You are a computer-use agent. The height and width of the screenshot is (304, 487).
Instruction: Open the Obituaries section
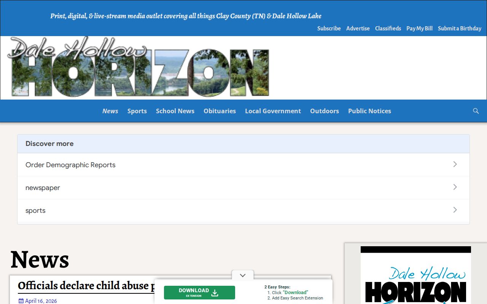(x=220, y=111)
